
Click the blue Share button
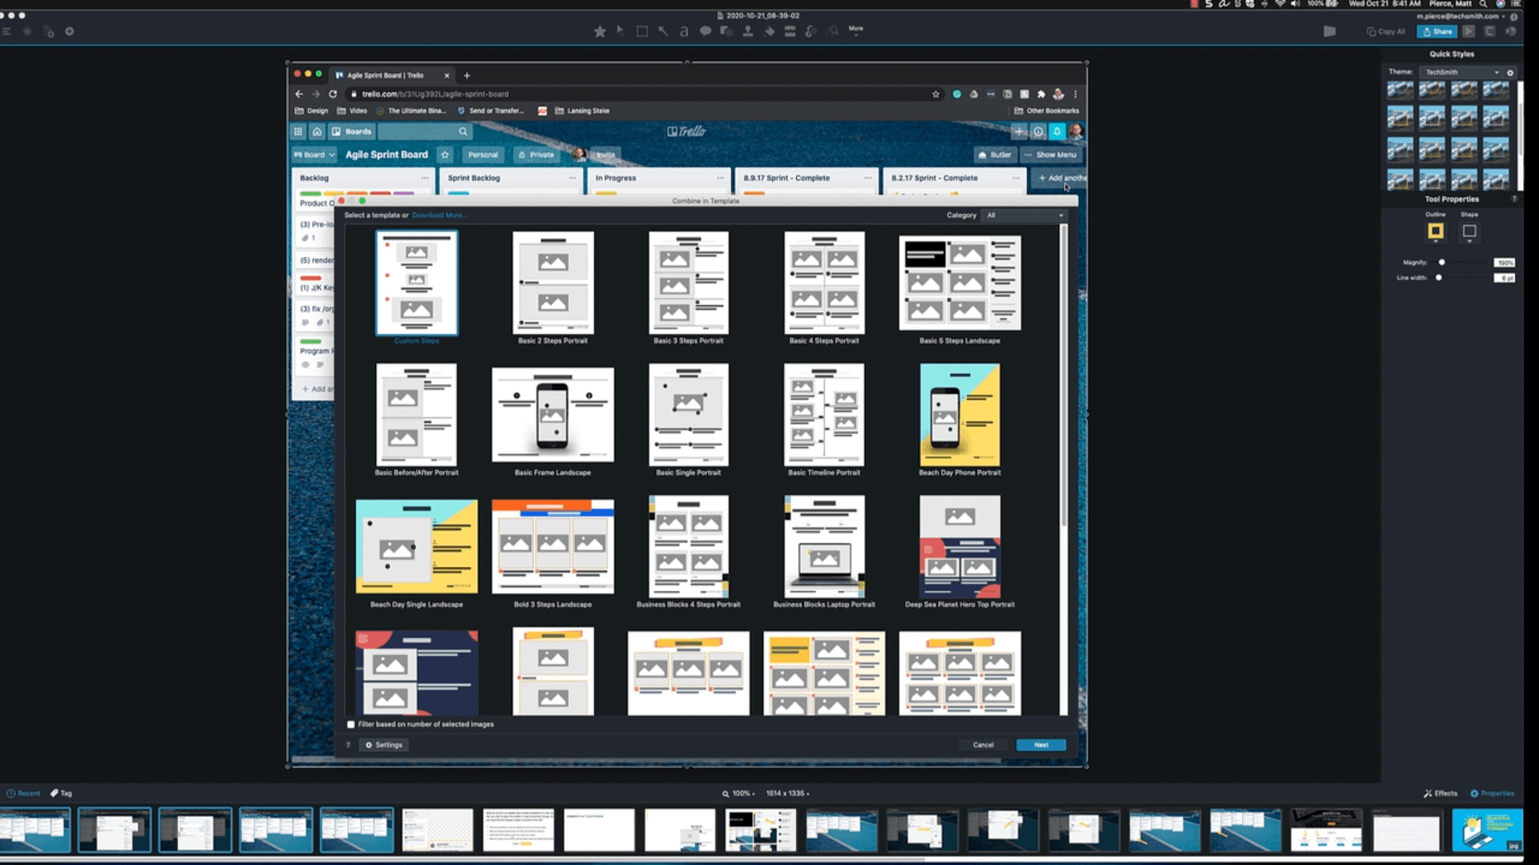click(x=1437, y=31)
